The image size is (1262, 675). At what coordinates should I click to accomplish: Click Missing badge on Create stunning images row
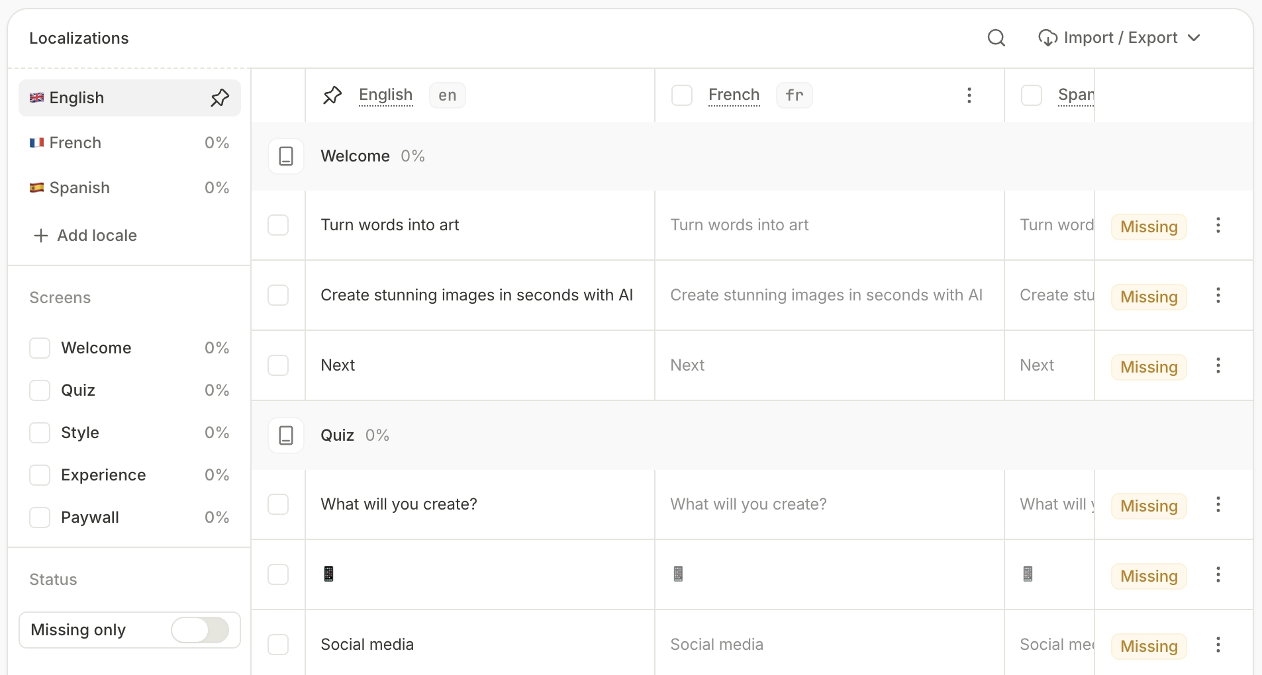tap(1149, 297)
